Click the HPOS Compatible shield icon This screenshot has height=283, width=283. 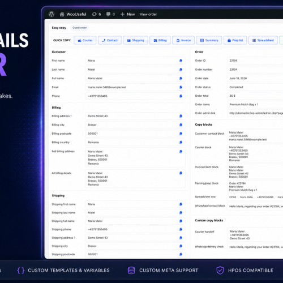point(220,271)
